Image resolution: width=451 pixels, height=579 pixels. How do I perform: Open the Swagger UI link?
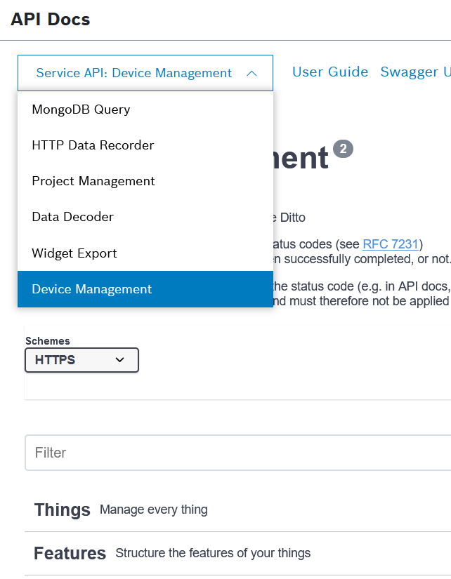(x=414, y=72)
